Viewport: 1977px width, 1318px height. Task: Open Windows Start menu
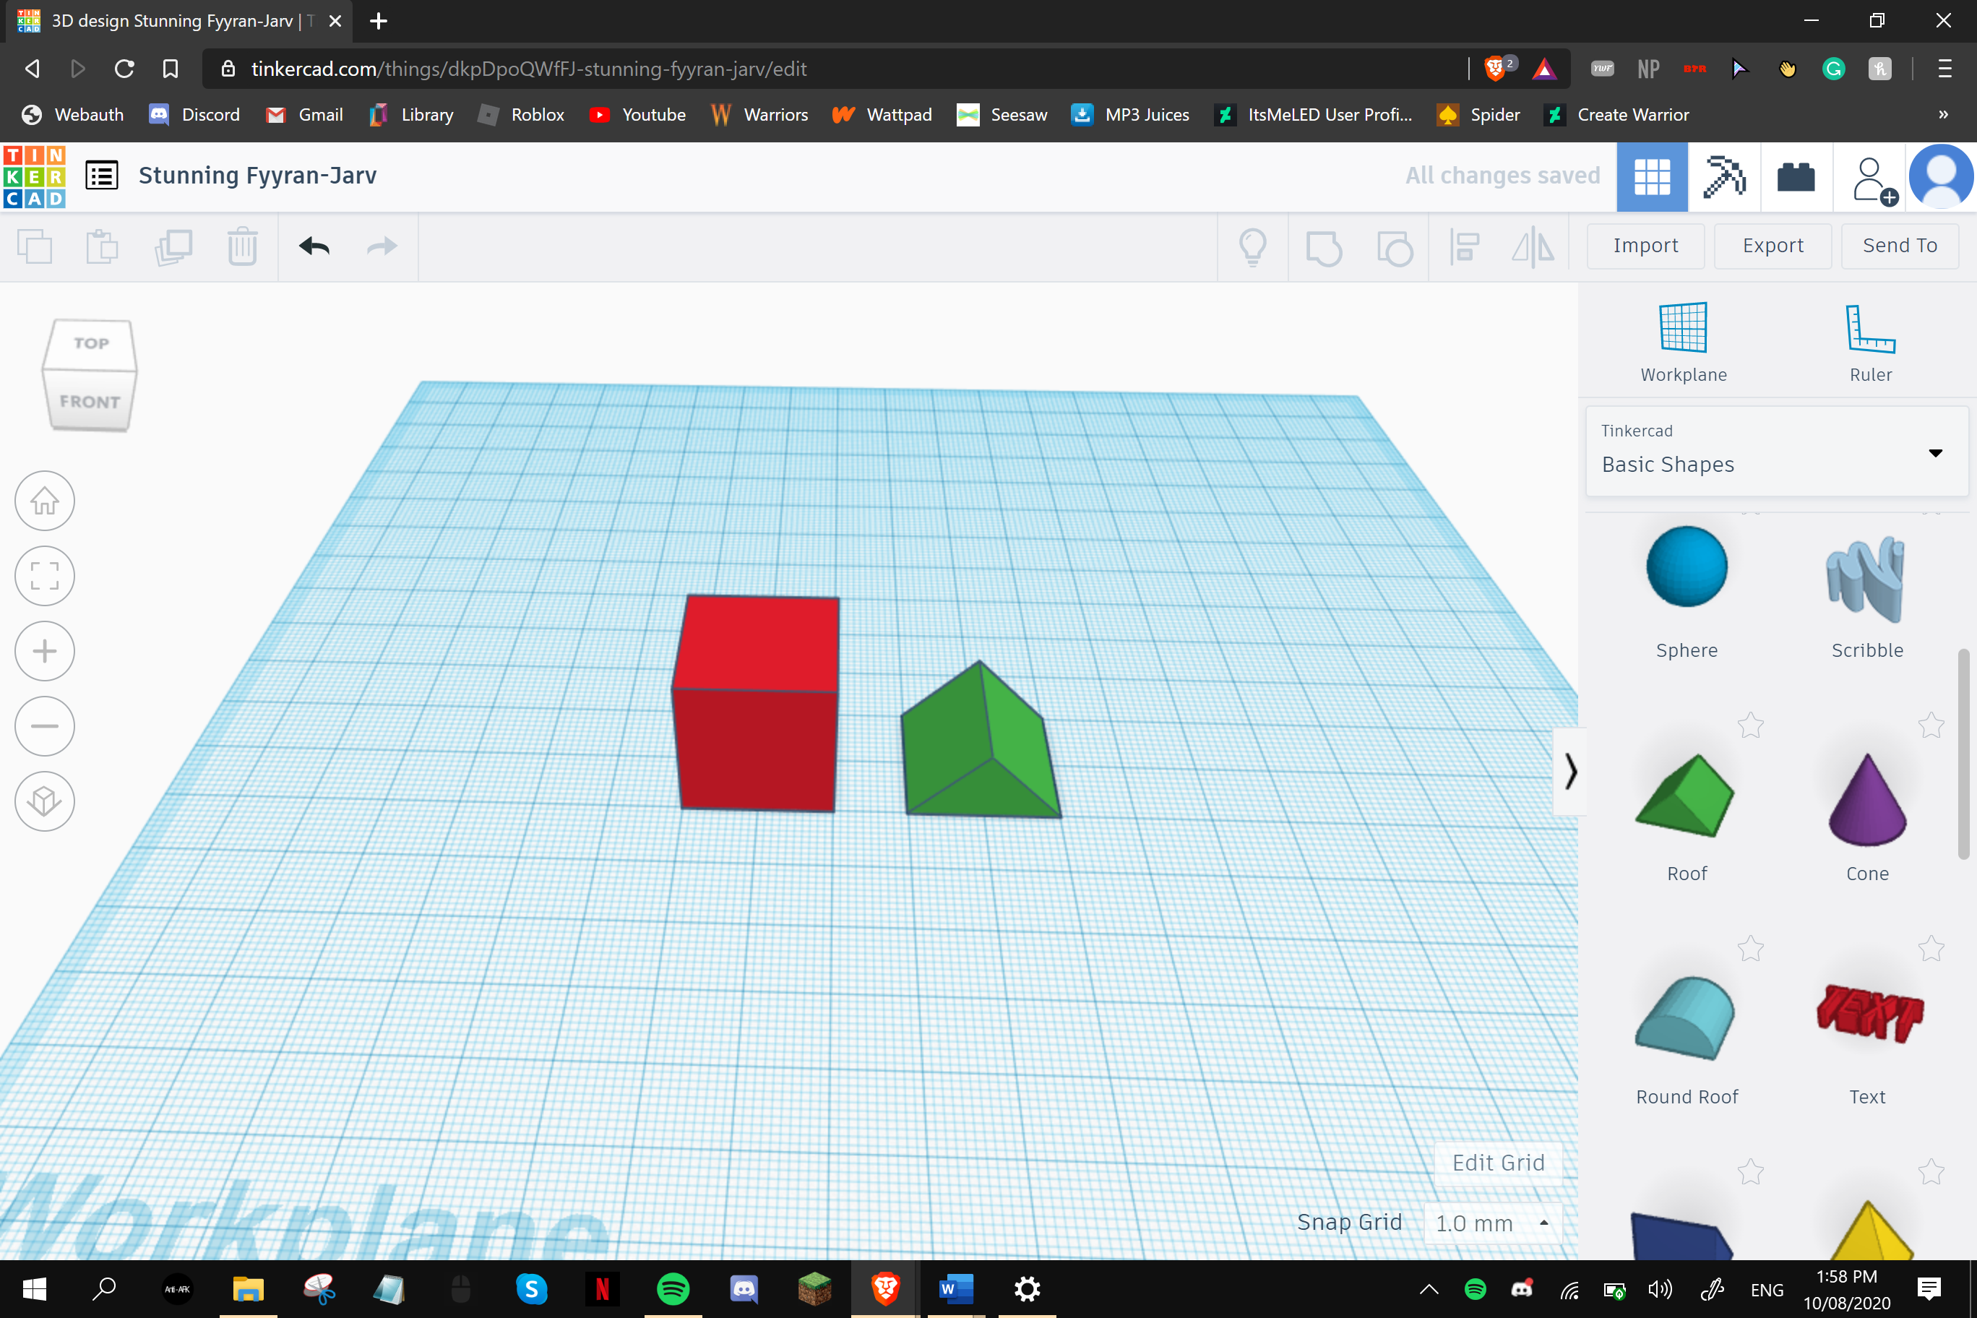(x=35, y=1288)
